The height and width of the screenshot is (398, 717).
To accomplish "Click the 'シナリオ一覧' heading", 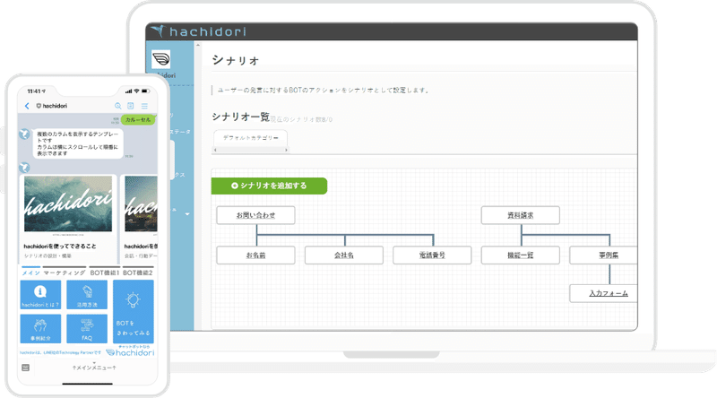I will tap(240, 117).
